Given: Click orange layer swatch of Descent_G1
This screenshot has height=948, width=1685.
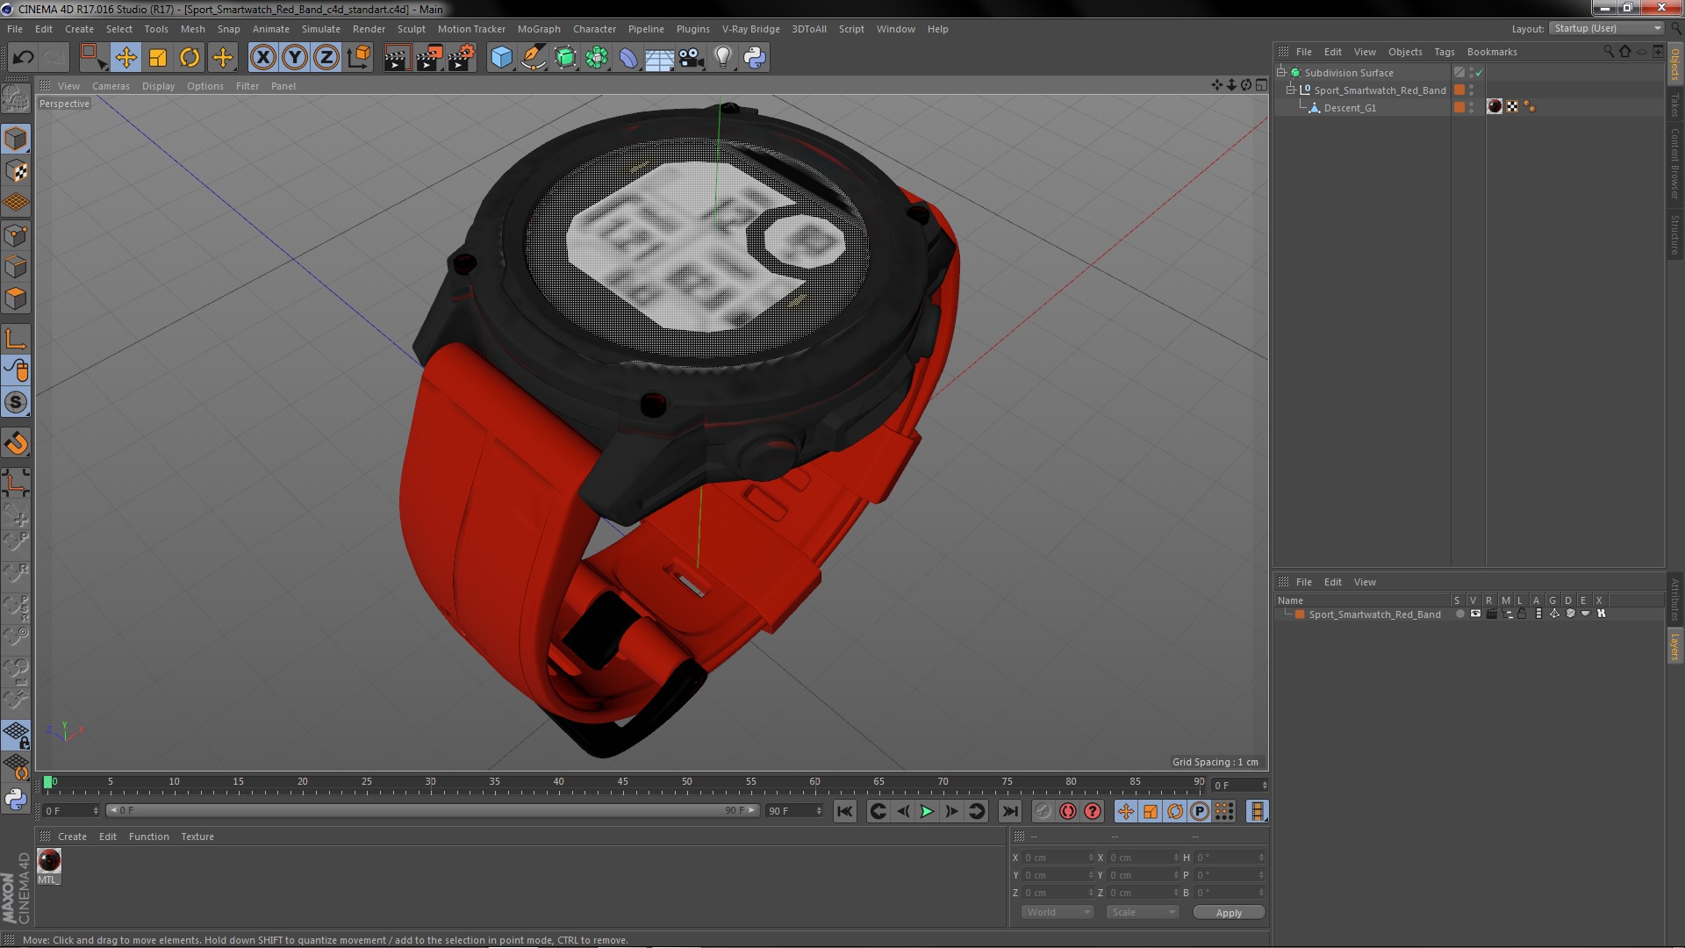Looking at the screenshot, I should point(1459,107).
